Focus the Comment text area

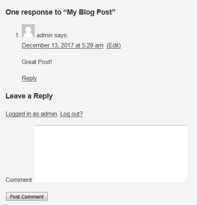pos(111,154)
